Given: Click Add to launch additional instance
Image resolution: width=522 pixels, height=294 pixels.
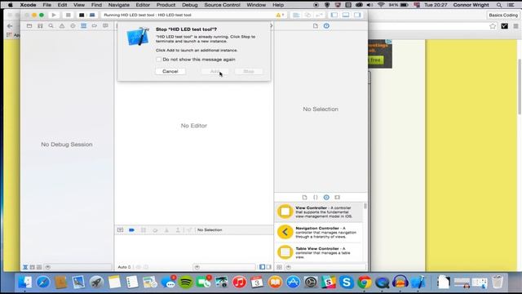Looking at the screenshot, I should (215, 71).
